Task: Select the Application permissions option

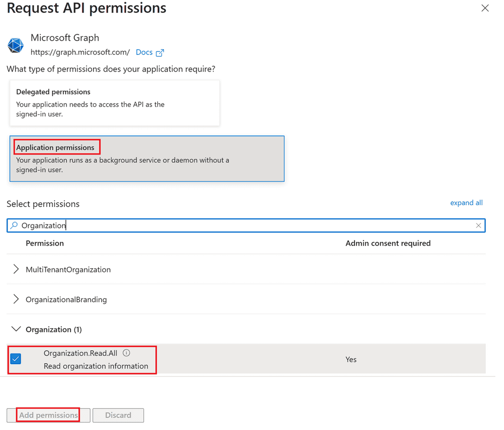Action: (146, 158)
